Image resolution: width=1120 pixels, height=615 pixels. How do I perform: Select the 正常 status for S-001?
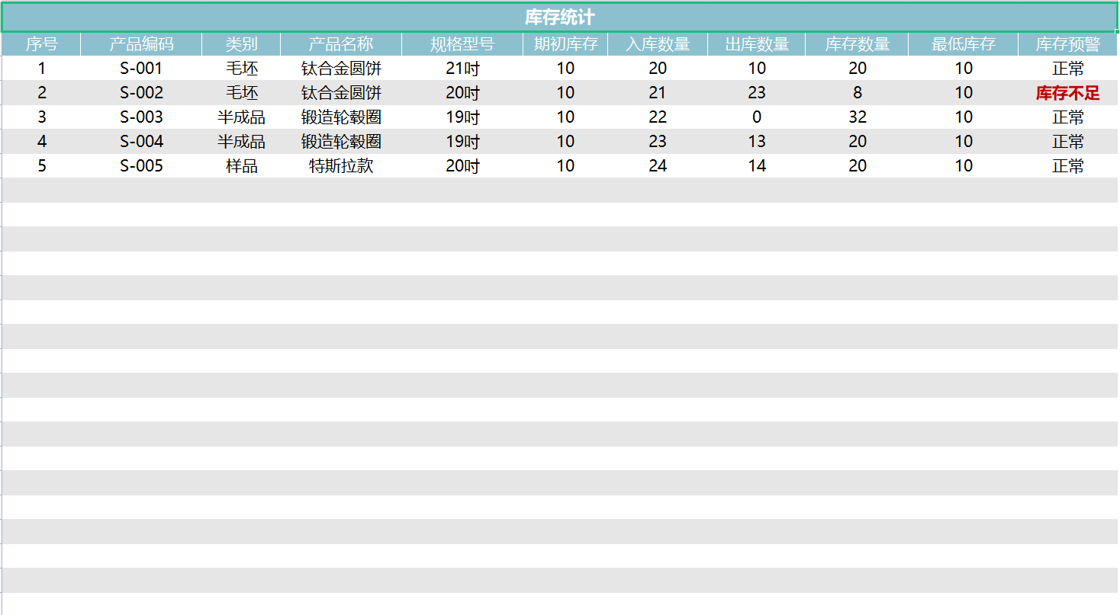click(x=1068, y=69)
